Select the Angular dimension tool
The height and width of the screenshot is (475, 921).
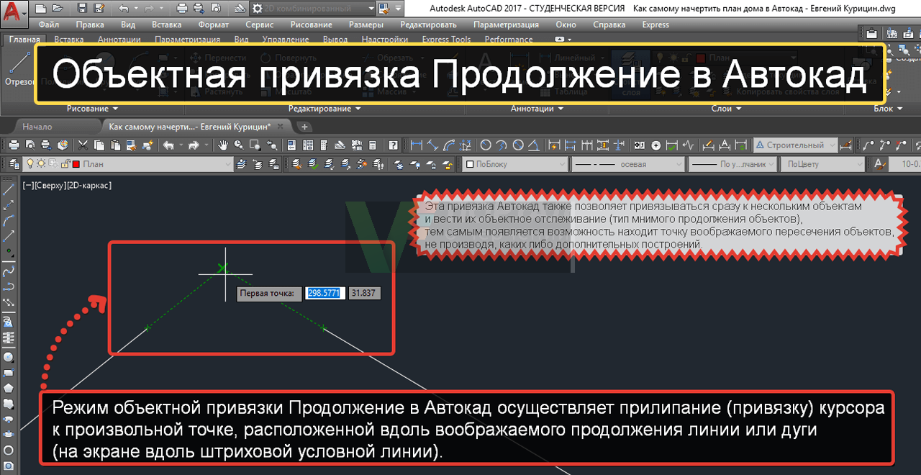[x=534, y=145]
